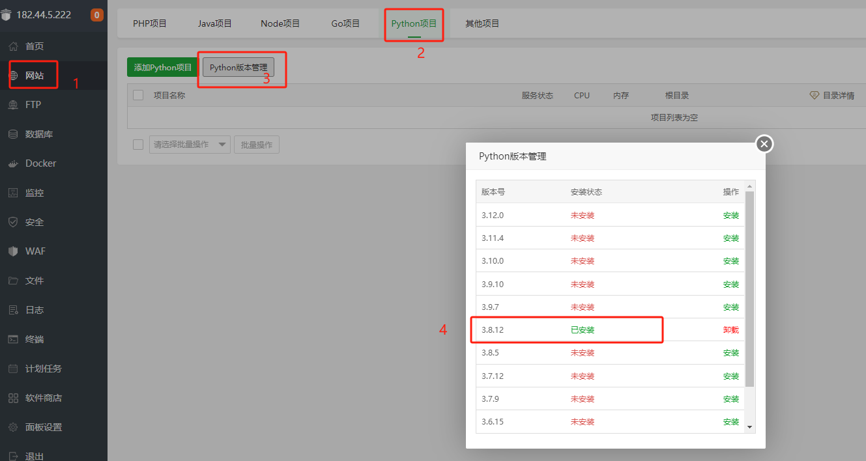Click the 根目录 column header
The height and width of the screenshot is (461, 866).
677,95
